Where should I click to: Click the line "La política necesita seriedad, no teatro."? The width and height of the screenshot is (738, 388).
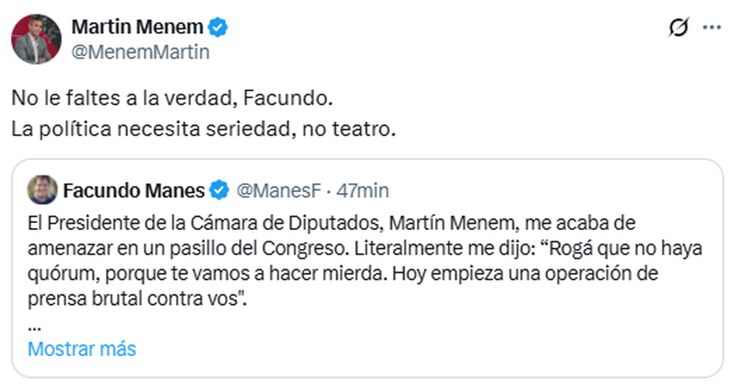click(x=202, y=130)
